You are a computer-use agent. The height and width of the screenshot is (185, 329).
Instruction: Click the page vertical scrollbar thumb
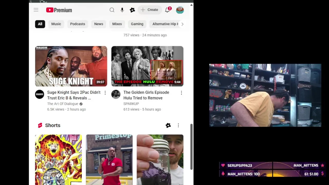coord(191,147)
